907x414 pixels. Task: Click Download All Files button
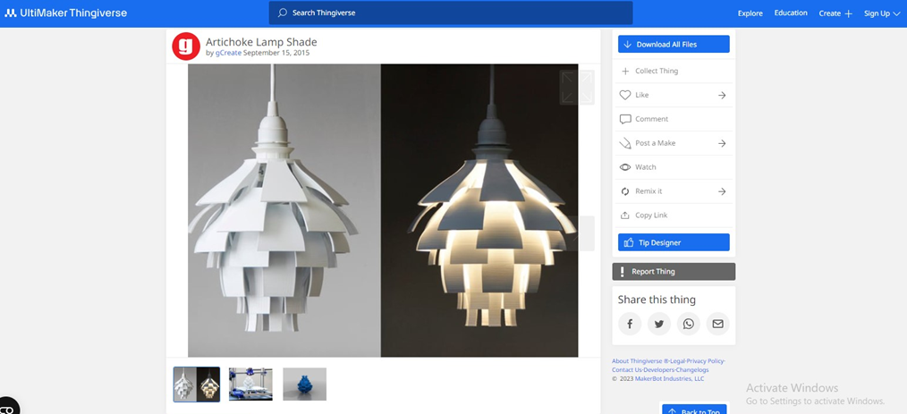tap(674, 44)
